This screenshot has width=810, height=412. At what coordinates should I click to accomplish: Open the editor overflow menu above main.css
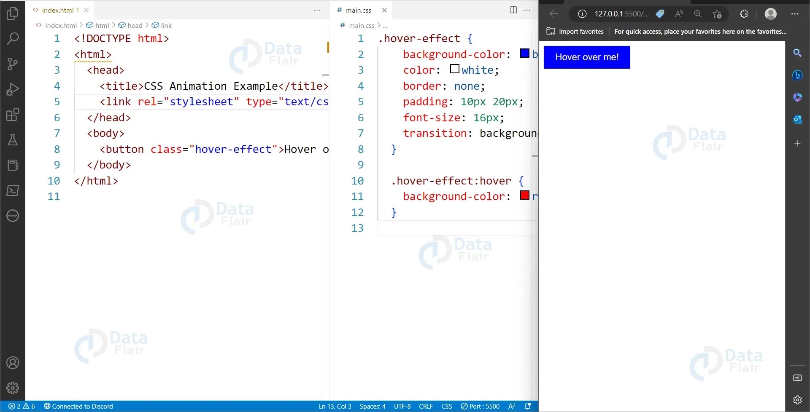[527, 10]
